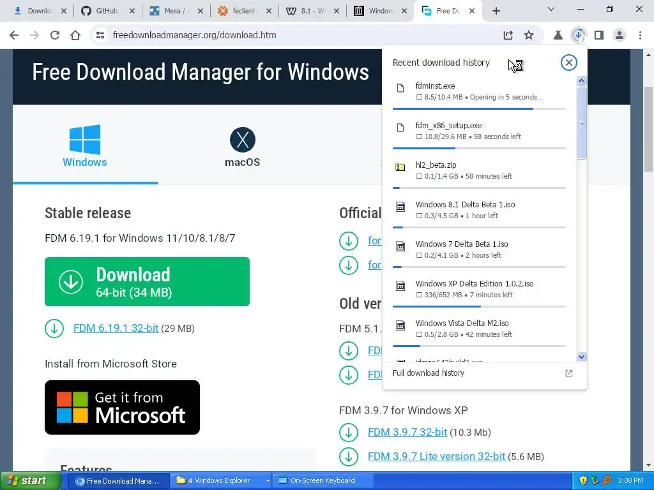This screenshot has height=490, width=654.
Task: Click download arrow icon beside FDM 3.9.7 32-bit
Action: pos(349,433)
